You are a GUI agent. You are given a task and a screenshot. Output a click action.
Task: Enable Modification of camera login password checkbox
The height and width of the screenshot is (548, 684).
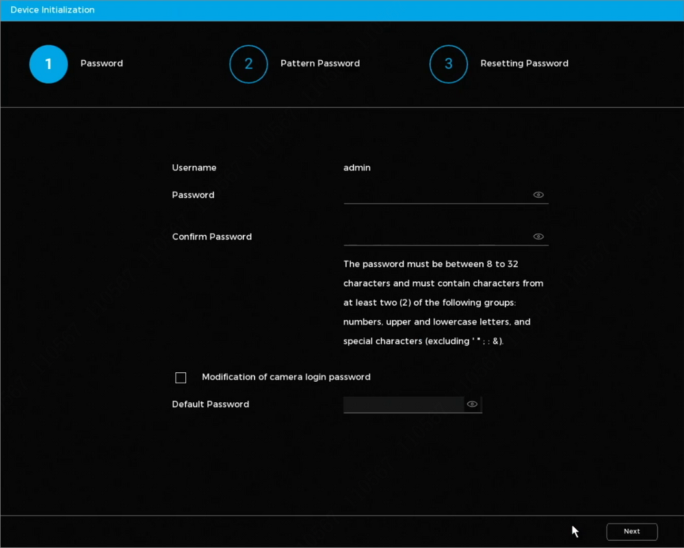click(181, 378)
